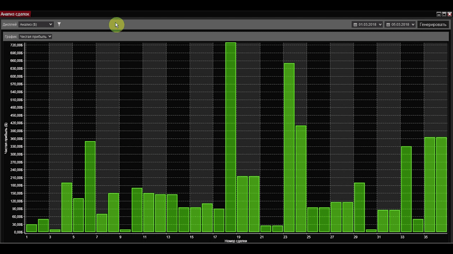The height and width of the screenshot is (254, 453).
Task: Click the filter funnel icon
Action: pyautogui.click(x=59, y=24)
